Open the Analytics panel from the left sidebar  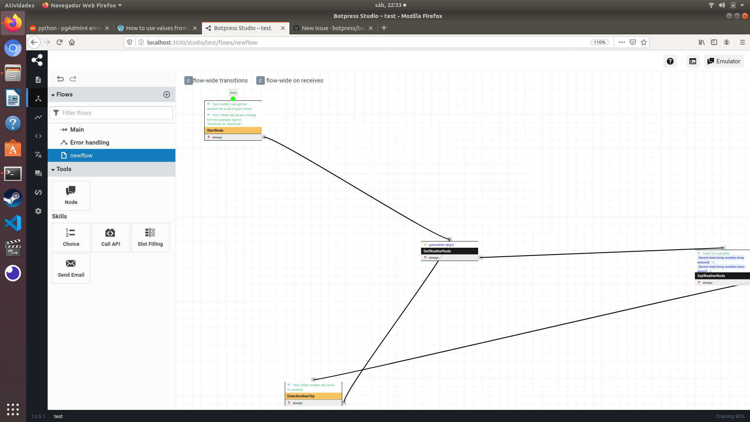(38, 117)
